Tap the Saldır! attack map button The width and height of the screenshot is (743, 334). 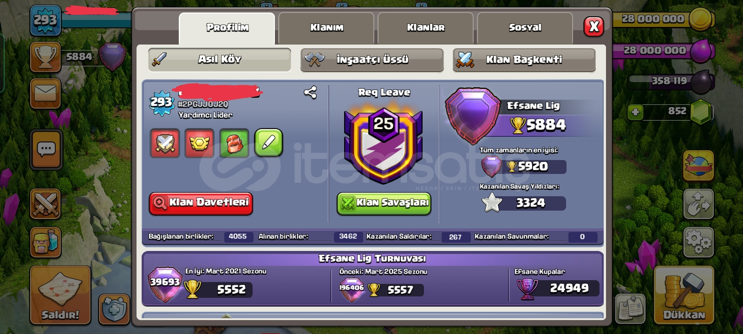(x=60, y=295)
